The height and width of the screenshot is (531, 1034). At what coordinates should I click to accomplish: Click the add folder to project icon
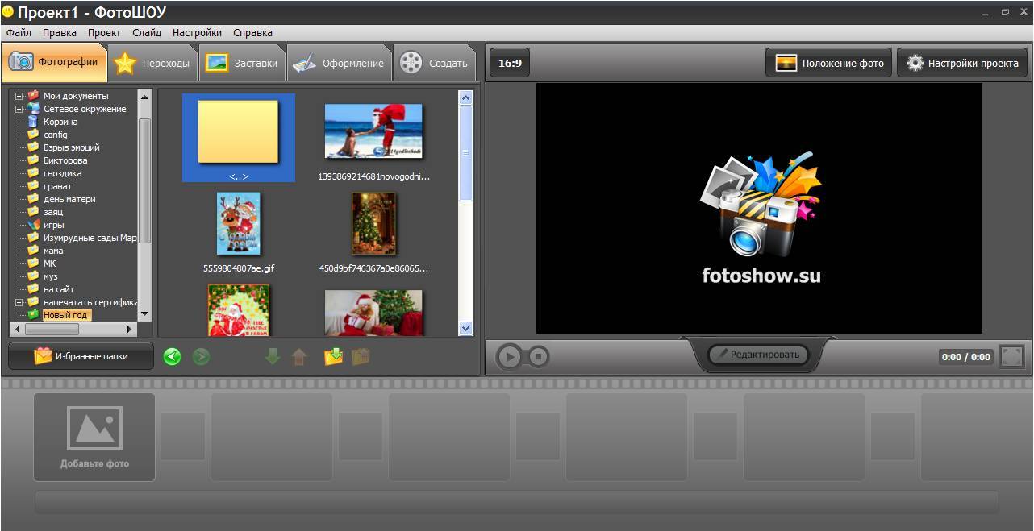[333, 356]
